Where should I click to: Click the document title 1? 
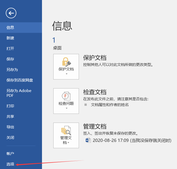pos(54,40)
